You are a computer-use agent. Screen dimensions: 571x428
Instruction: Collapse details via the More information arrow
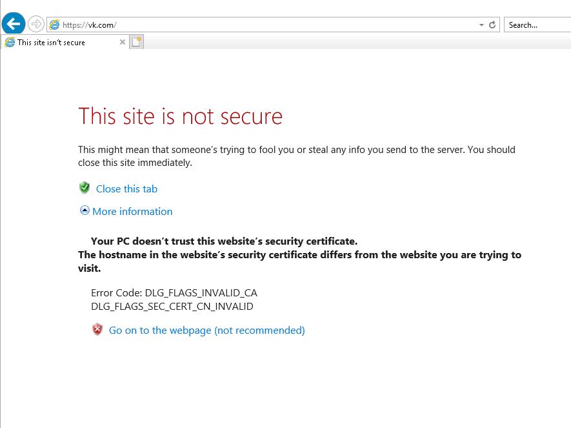[x=85, y=210]
